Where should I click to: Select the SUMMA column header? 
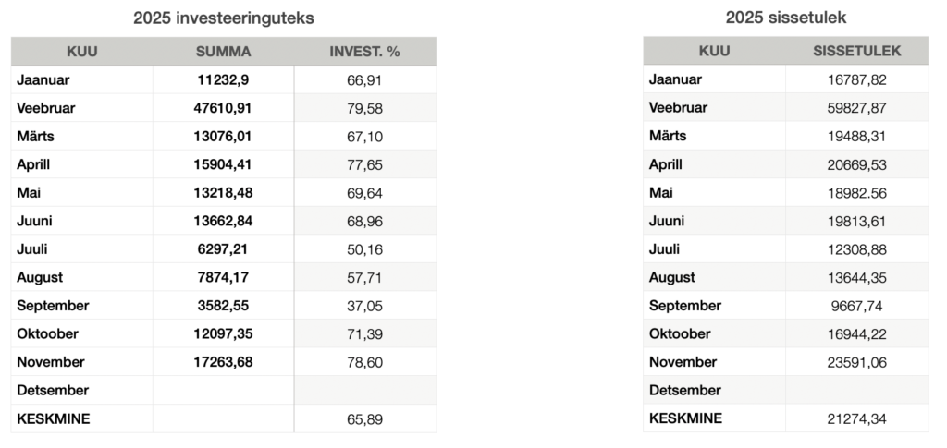(223, 51)
